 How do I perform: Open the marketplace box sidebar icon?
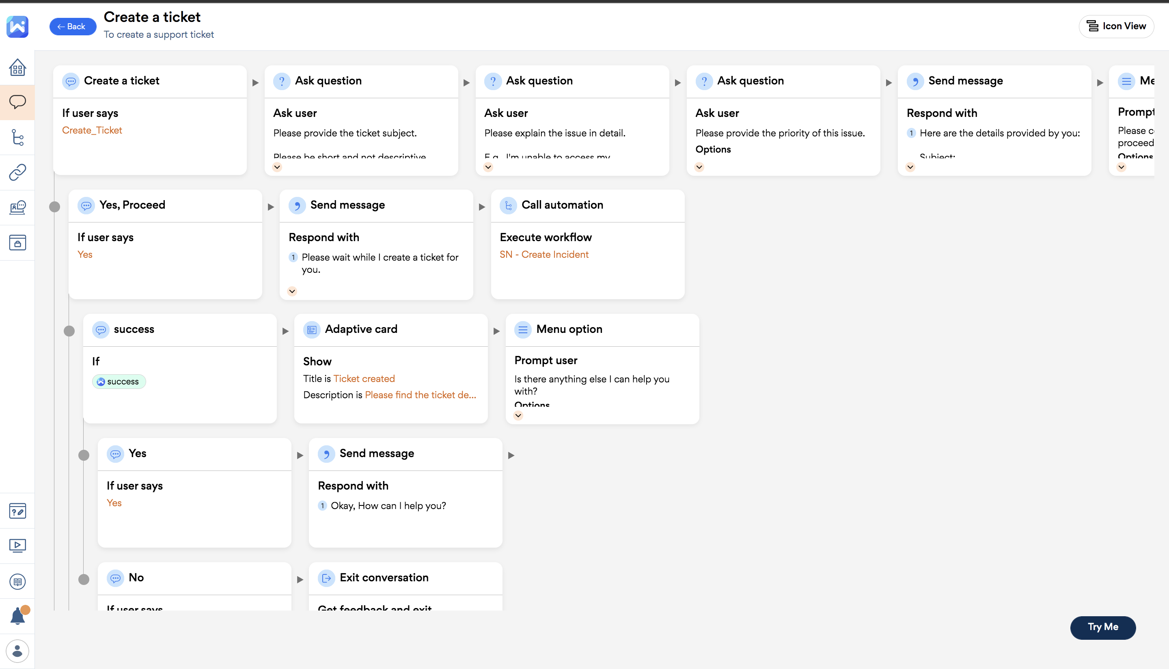tap(17, 243)
